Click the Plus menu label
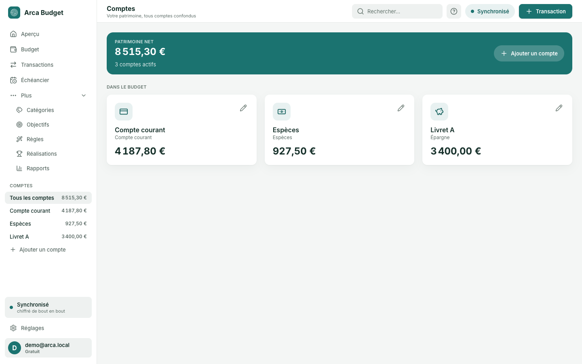The height and width of the screenshot is (364, 582). (26, 95)
